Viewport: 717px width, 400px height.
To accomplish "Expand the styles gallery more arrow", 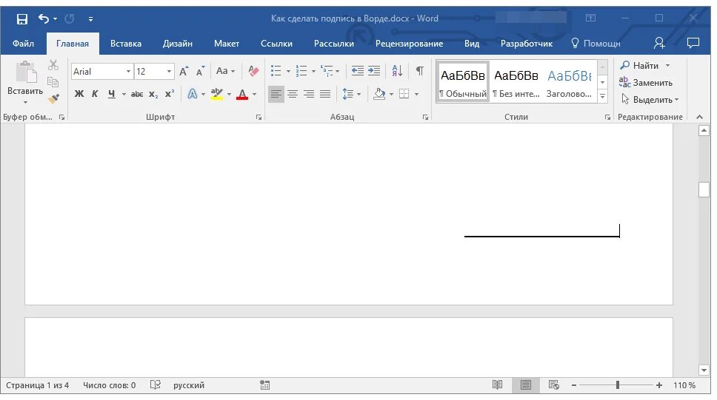I will tap(603, 96).
